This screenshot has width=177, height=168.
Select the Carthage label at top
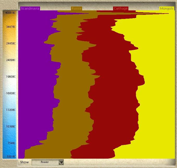[x=121, y=9]
